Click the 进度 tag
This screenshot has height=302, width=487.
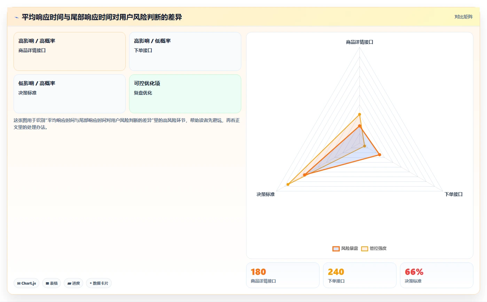tap(73, 283)
